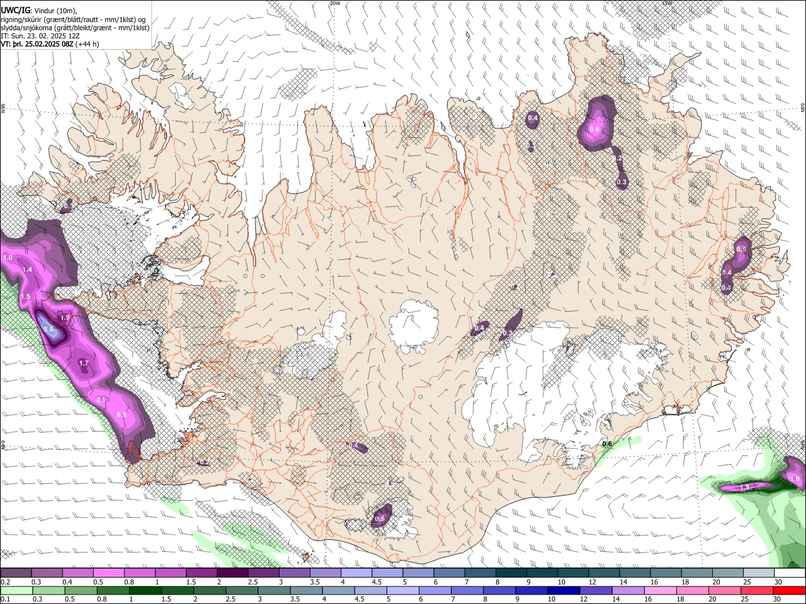Select the "slydda/snjókoma (grátt/bleikt/grænt" header line
The width and height of the screenshot is (806, 604).
(75, 28)
